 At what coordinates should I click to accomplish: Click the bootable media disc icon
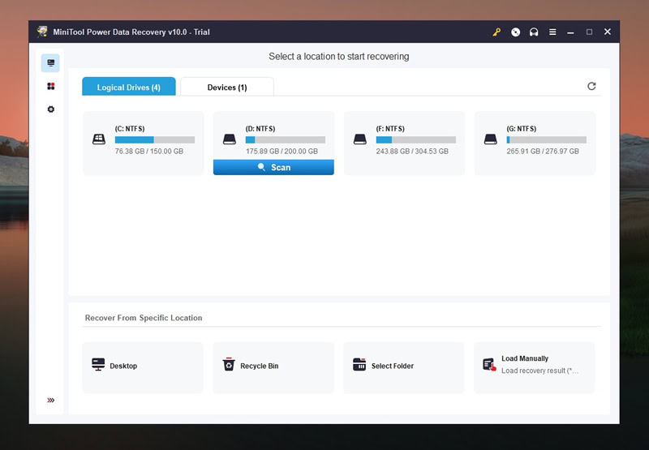coord(515,32)
